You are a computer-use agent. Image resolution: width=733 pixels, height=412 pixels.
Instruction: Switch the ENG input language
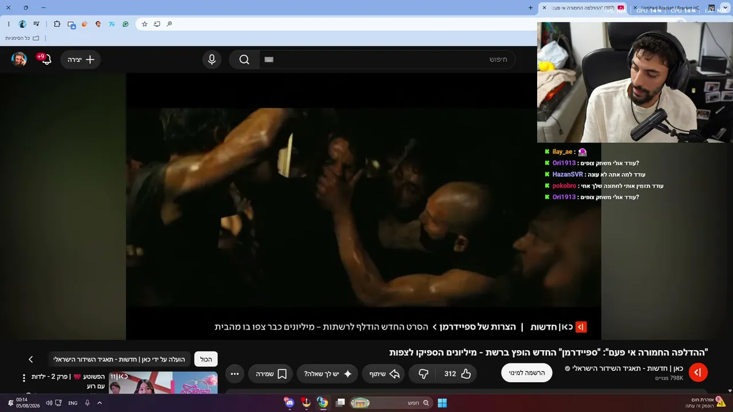click(73, 403)
